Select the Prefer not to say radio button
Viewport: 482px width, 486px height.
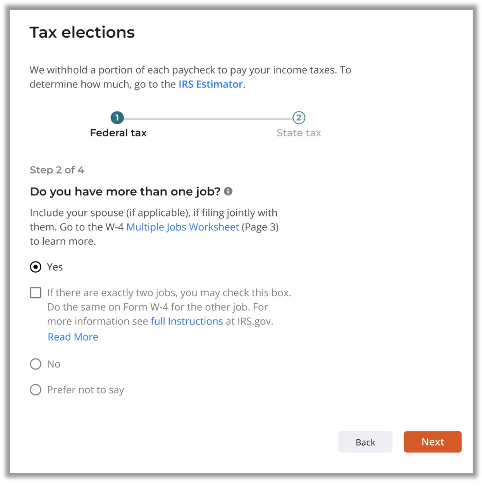[36, 390]
